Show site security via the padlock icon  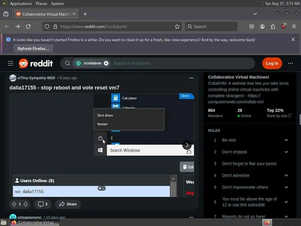pos(55,26)
